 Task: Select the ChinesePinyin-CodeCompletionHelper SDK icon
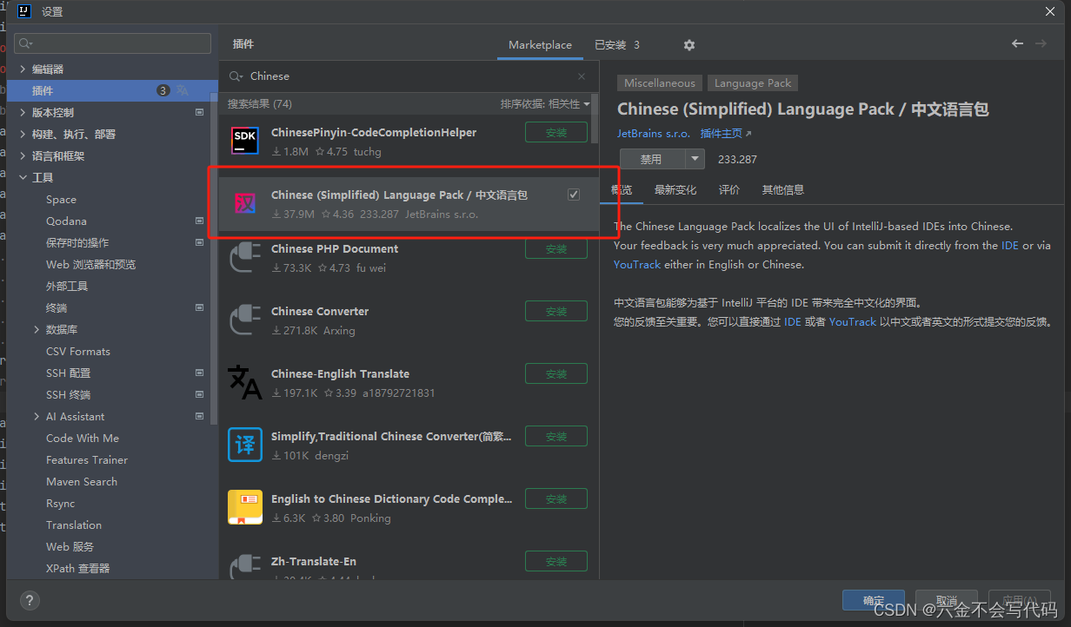(245, 141)
